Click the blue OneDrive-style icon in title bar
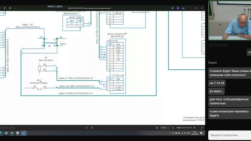The image size is (251, 141). [183, 8]
